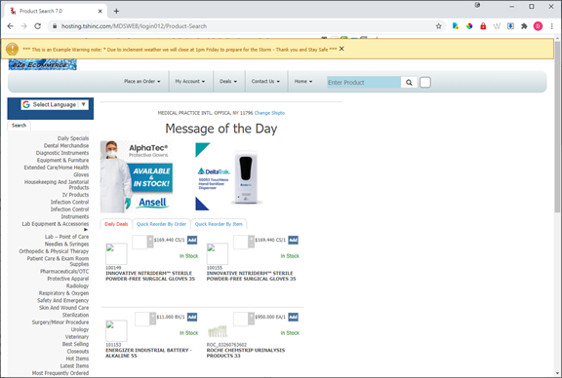Viewport: 562px width, 378px height.
Task: Open the AlphaTec Ansell gowns banner
Action: [x=137, y=176]
